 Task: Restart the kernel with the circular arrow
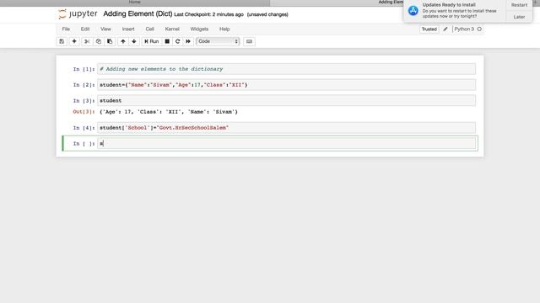[177, 41]
